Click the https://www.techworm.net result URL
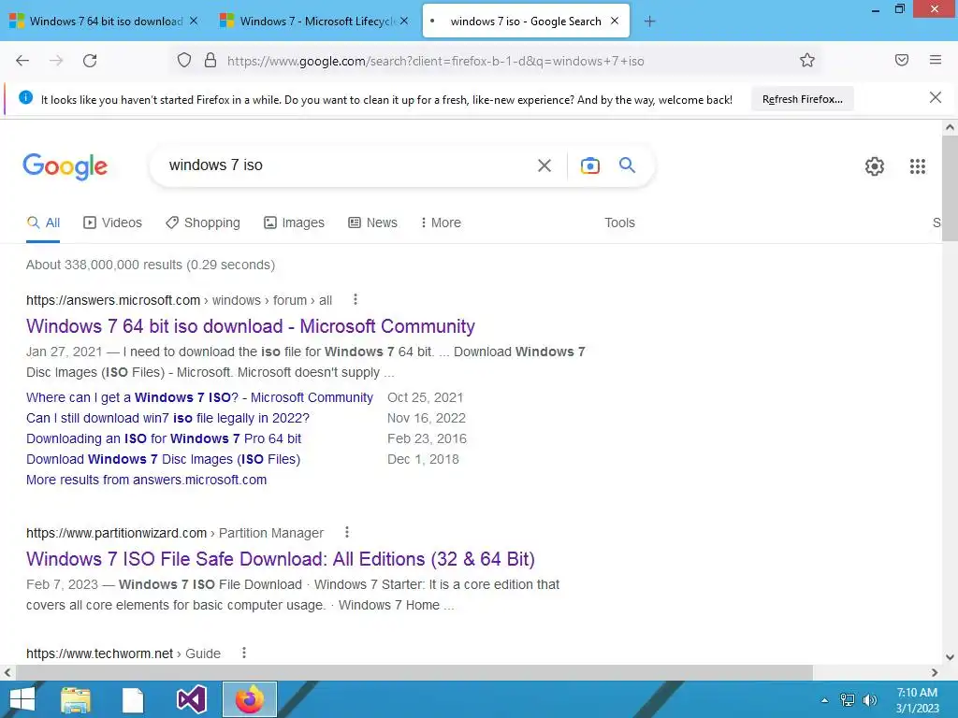The height and width of the screenshot is (718, 958). coord(99,653)
